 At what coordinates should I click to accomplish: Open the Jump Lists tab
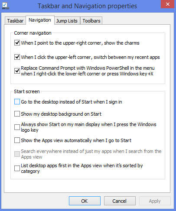[x=67, y=21]
